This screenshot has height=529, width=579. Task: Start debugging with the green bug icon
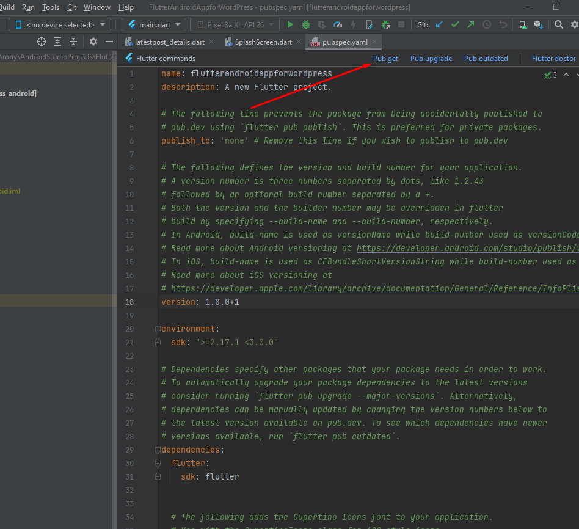(306, 25)
